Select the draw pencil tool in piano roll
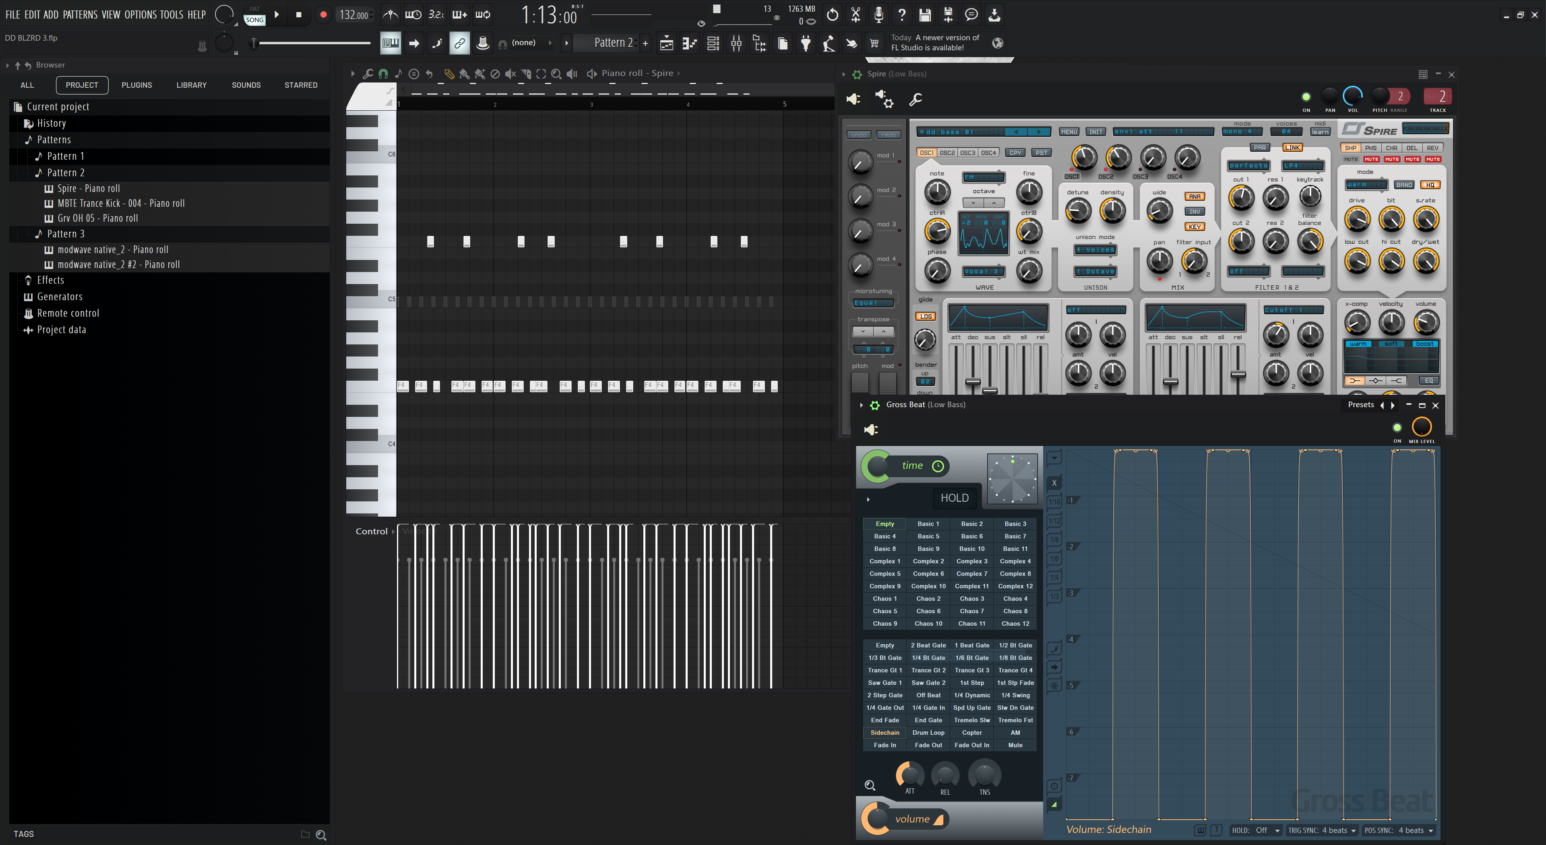1546x845 pixels. pos(449,74)
